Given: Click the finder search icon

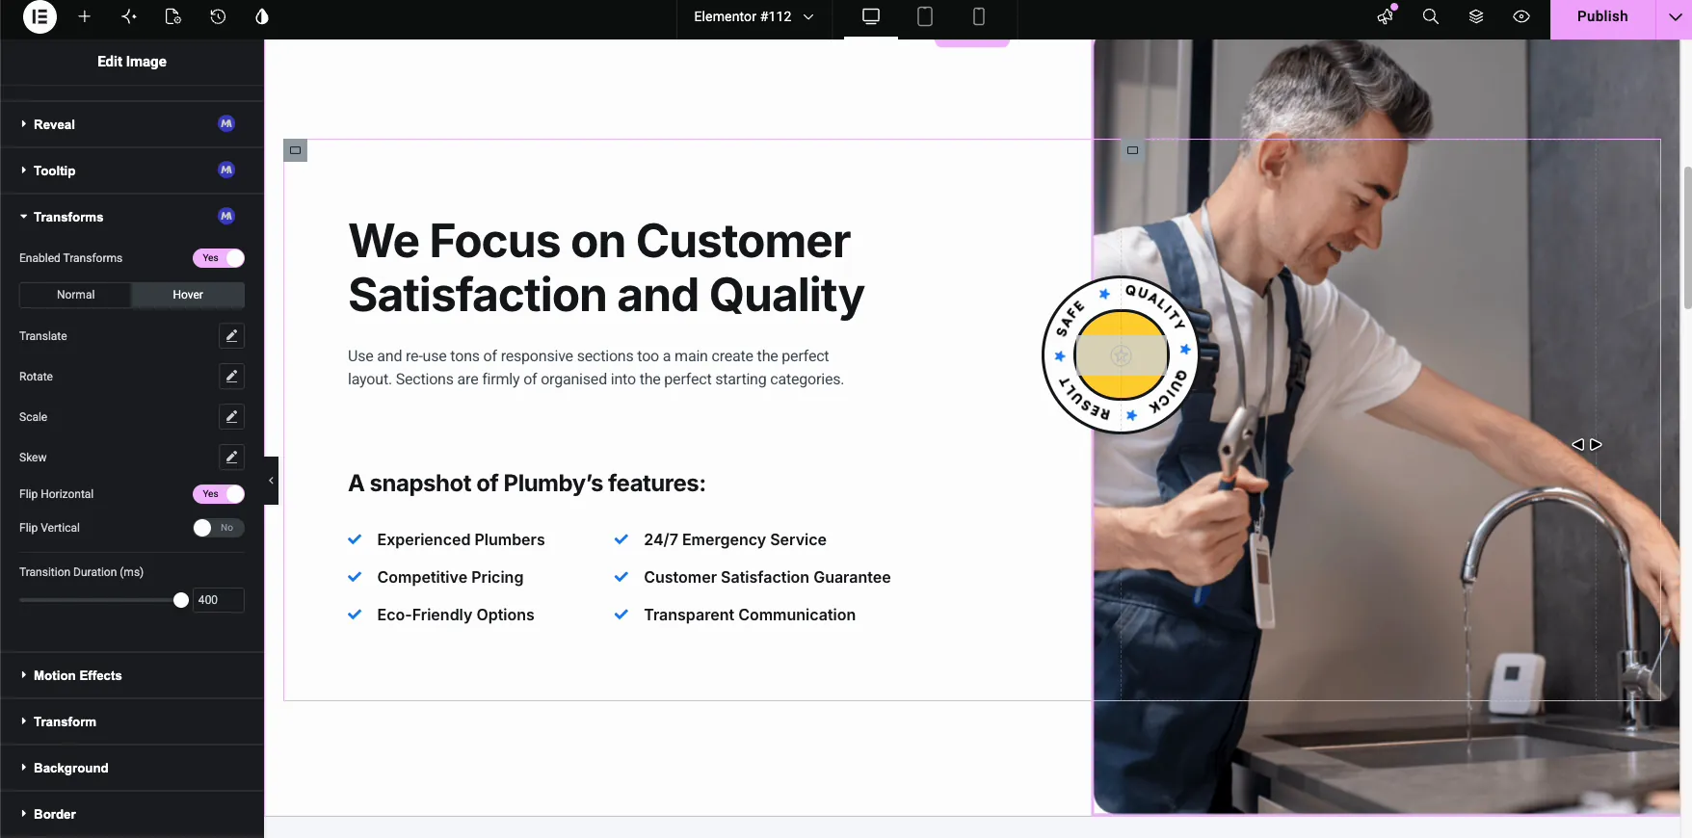Looking at the screenshot, I should (x=1431, y=16).
